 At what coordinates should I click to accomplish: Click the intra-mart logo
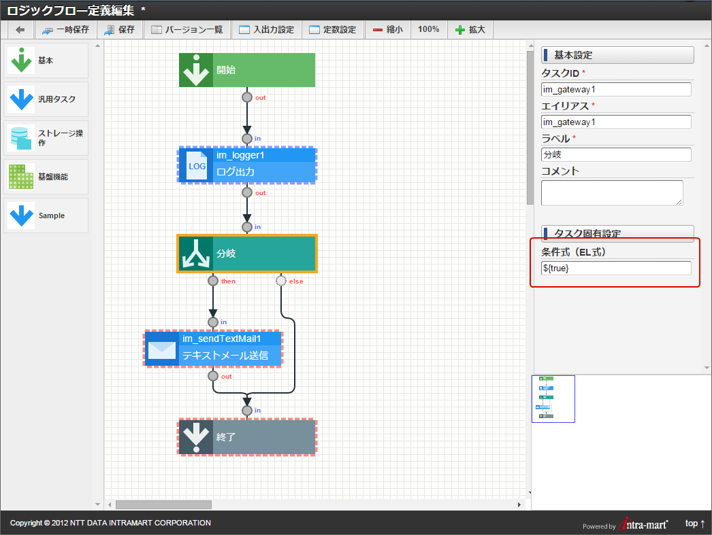tap(643, 525)
